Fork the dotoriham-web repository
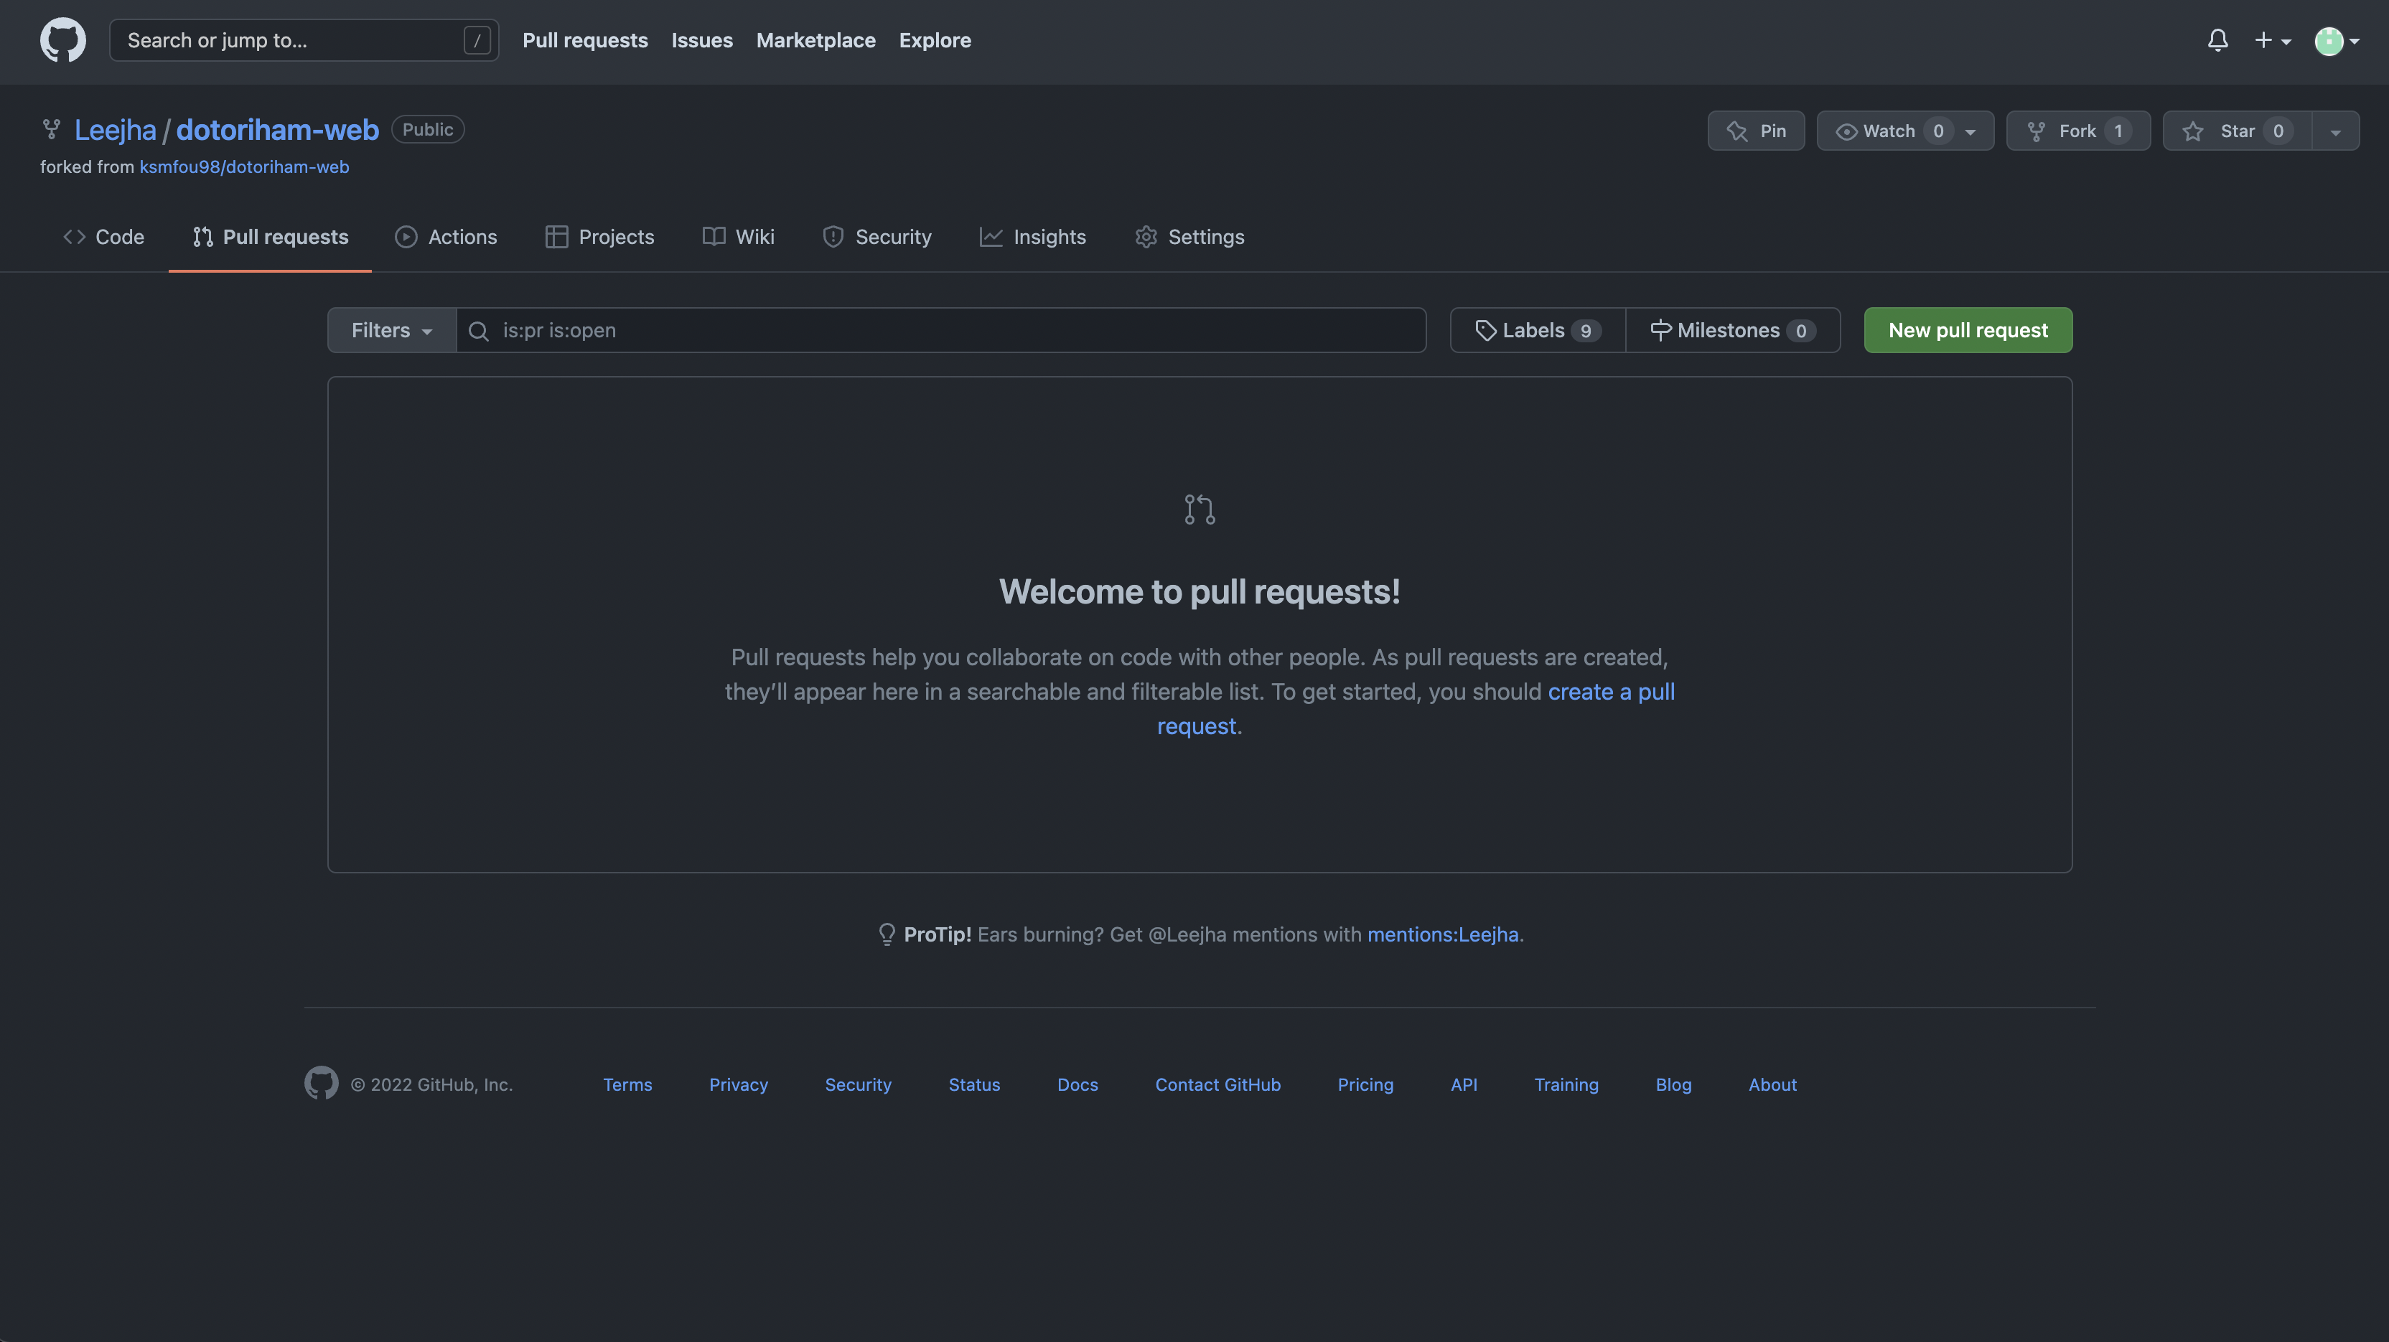The width and height of the screenshot is (2389, 1342). [2077, 131]
